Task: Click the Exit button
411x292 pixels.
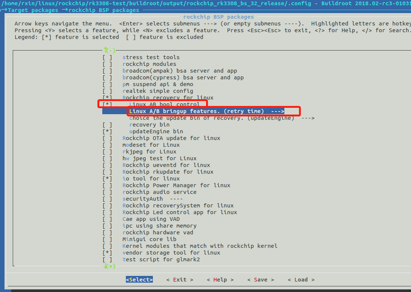Action: (180, 280)
